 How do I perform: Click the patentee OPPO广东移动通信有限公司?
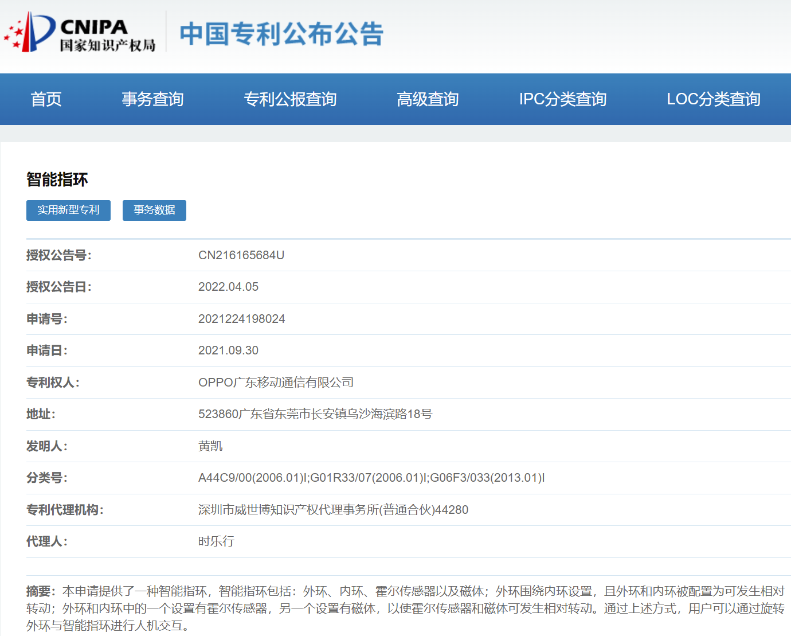[x=276, y=382]
